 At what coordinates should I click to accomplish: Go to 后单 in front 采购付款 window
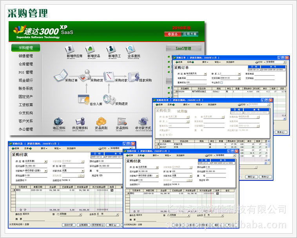tap(141, 155)
